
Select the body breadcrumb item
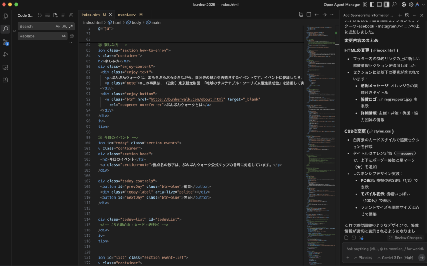[136, 22]
